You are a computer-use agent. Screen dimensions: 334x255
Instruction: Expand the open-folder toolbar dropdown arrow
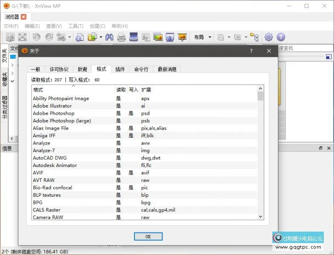click(x=101, y=37)
